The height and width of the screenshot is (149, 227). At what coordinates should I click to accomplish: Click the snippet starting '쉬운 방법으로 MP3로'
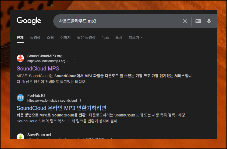(x=101, y=118)
